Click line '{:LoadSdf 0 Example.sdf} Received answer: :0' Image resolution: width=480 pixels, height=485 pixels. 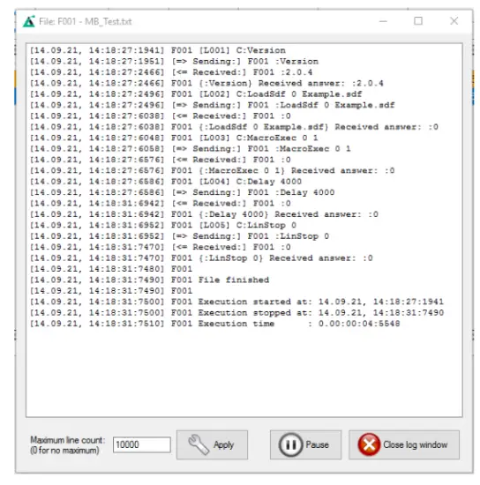(234, 127)
